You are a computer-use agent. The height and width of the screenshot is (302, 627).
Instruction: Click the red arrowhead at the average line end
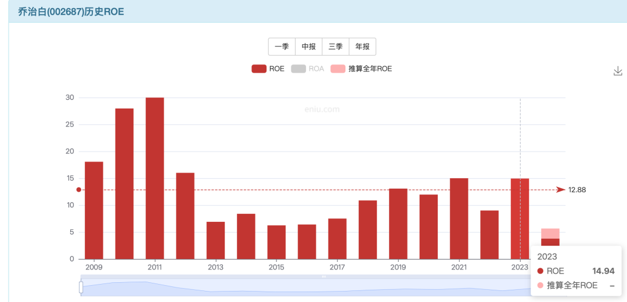coord(561,189)
